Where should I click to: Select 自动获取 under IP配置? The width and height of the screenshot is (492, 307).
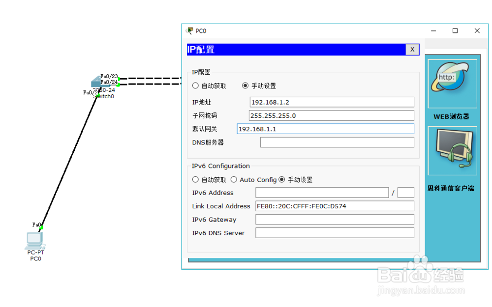pos(195,85)
